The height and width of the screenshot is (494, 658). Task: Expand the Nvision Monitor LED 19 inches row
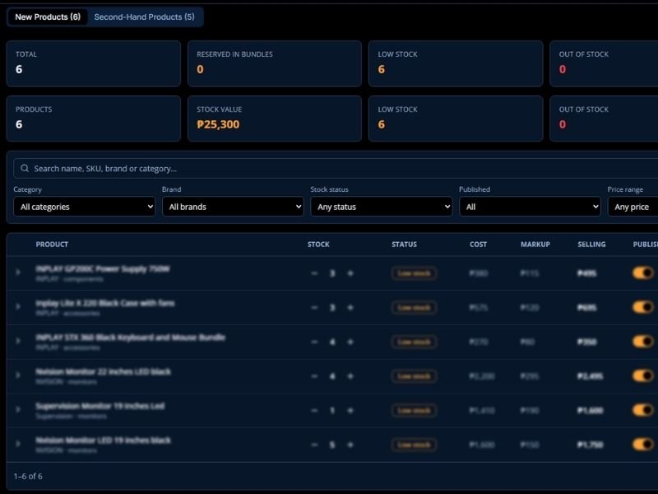(x=18, y=444)
